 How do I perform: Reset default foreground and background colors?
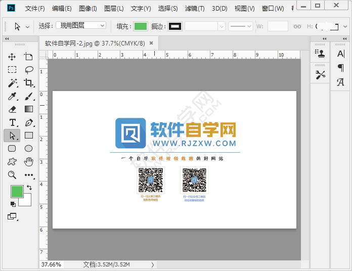point(13,204)
